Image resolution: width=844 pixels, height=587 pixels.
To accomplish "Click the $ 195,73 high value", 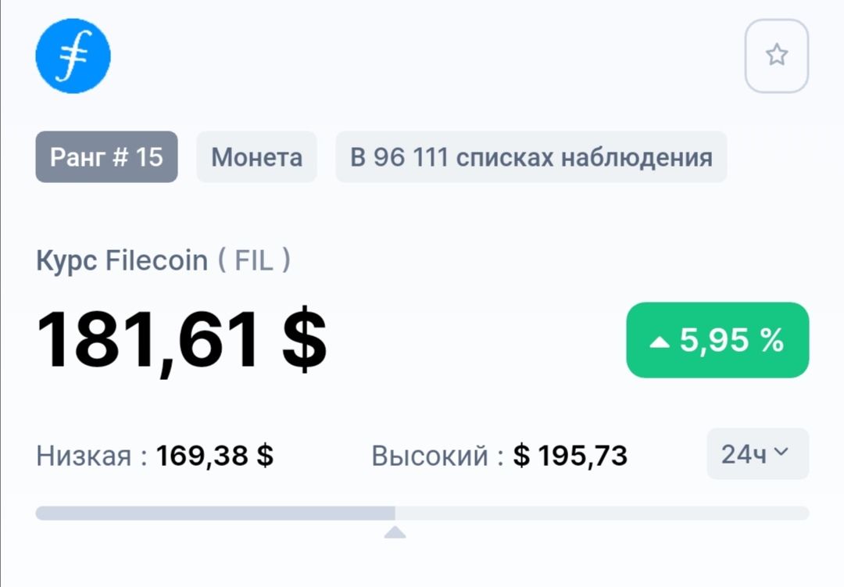I will point(570,455).
